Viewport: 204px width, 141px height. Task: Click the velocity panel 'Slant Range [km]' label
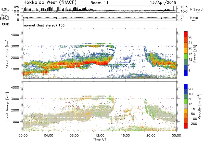[7, 106]
